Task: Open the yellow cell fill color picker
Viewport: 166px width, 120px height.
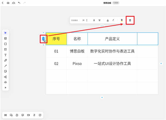Action: (122, 20)
